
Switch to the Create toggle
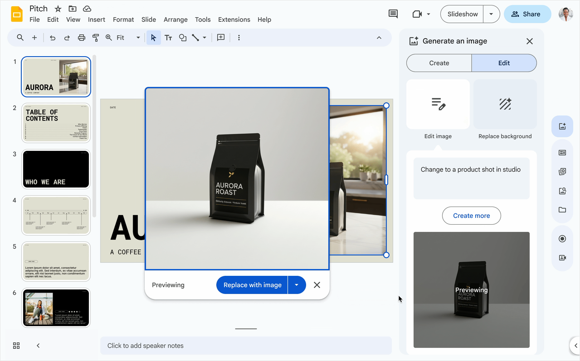coord(439,63)
